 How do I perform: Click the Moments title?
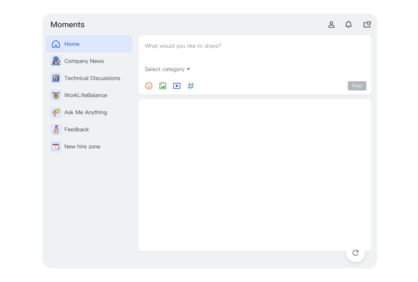[x=68, y=25]
